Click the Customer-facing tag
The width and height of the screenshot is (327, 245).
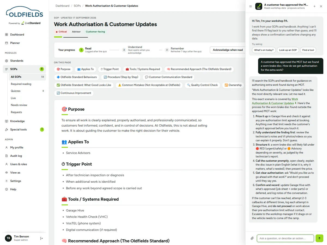[95, 32]
